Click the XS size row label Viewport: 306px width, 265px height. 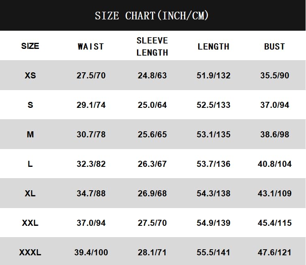click(x=30, y=75)
